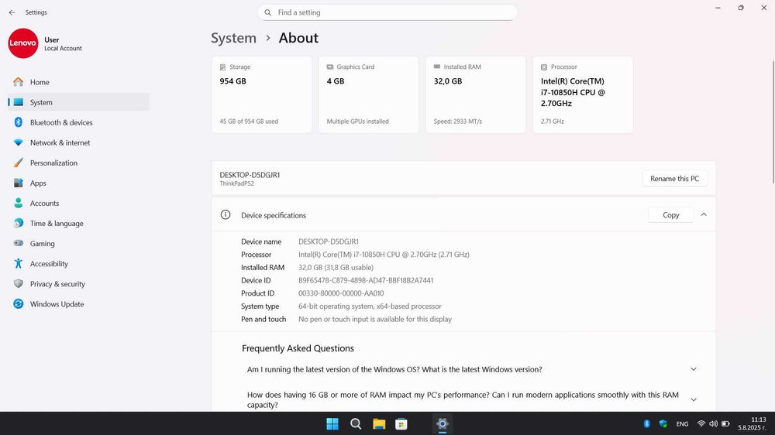Click the Accessibility figure icon
This screenshot has width=775, height=435.
pos(19,264)
